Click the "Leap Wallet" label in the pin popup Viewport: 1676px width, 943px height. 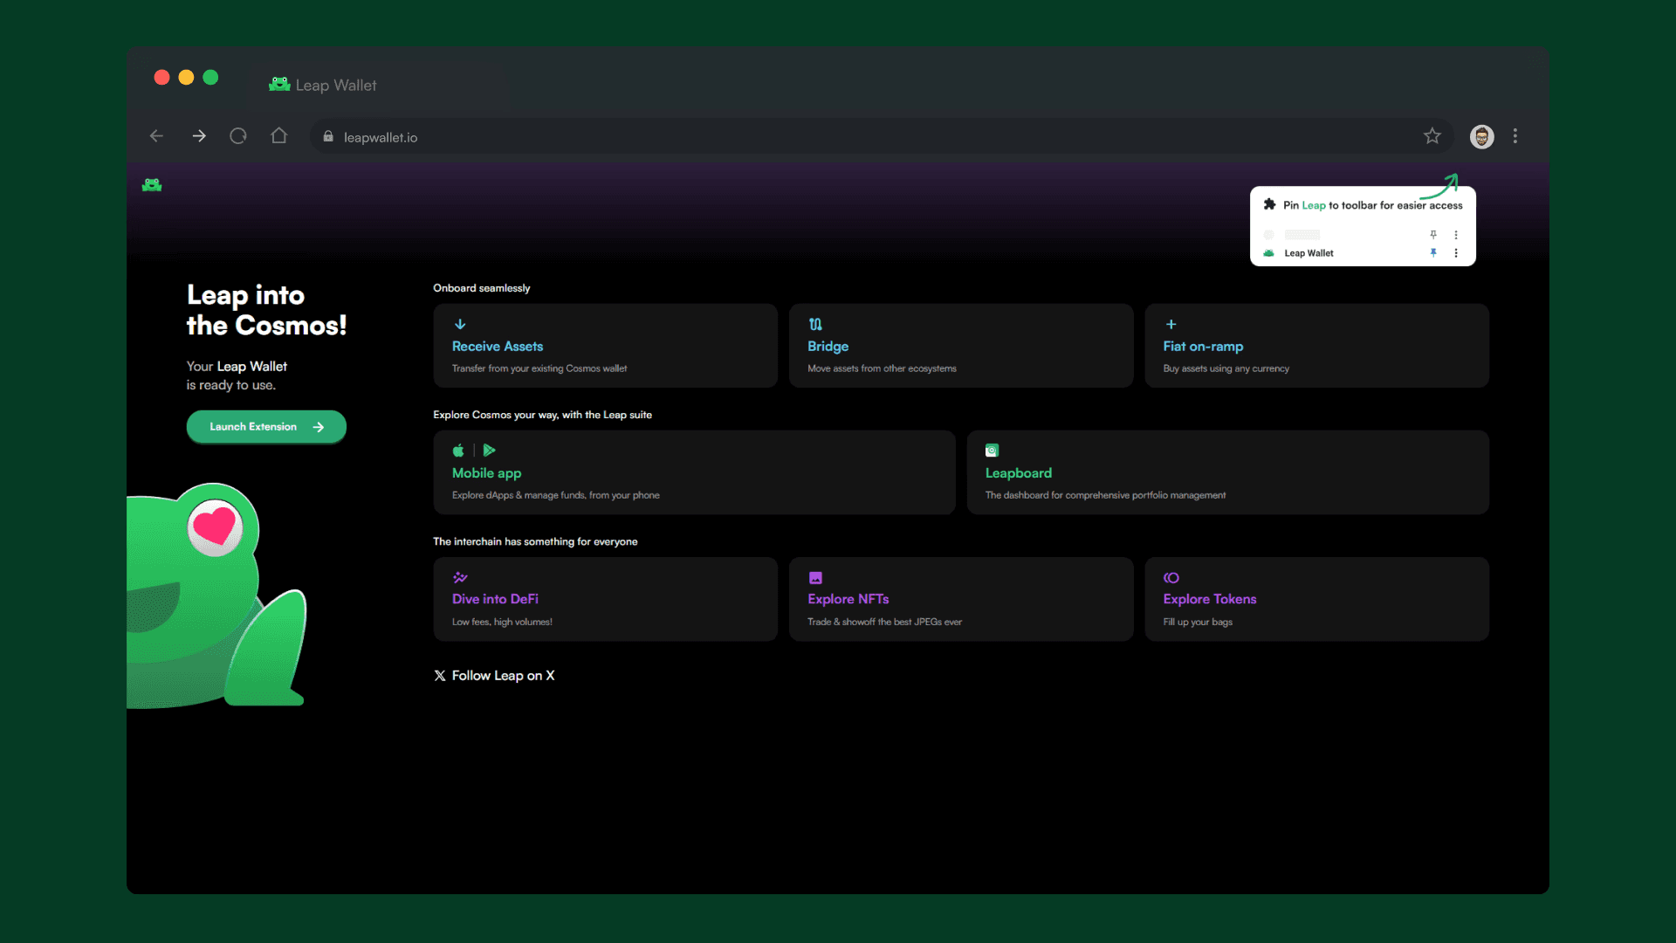click(1309, 253)
